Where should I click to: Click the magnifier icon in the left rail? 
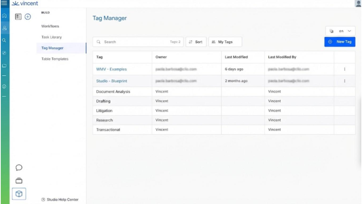point(4,40)
